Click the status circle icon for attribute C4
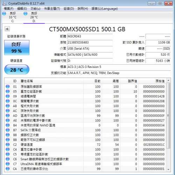The width and height of the screenshot is (175, 175). point(8,149)
